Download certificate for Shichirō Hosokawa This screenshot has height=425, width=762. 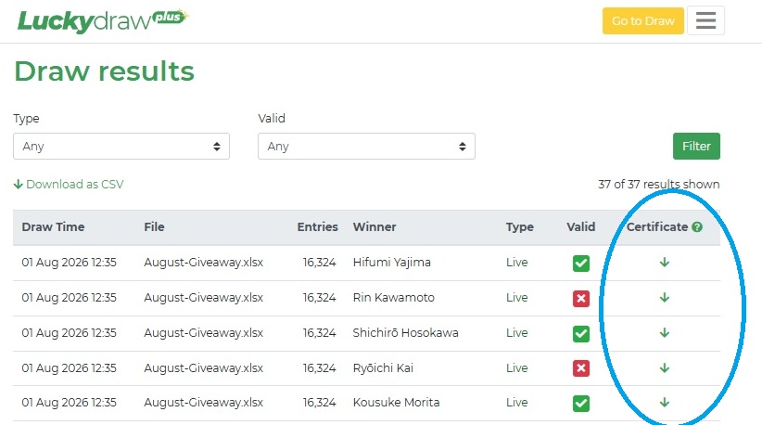(x=665, y=333)
